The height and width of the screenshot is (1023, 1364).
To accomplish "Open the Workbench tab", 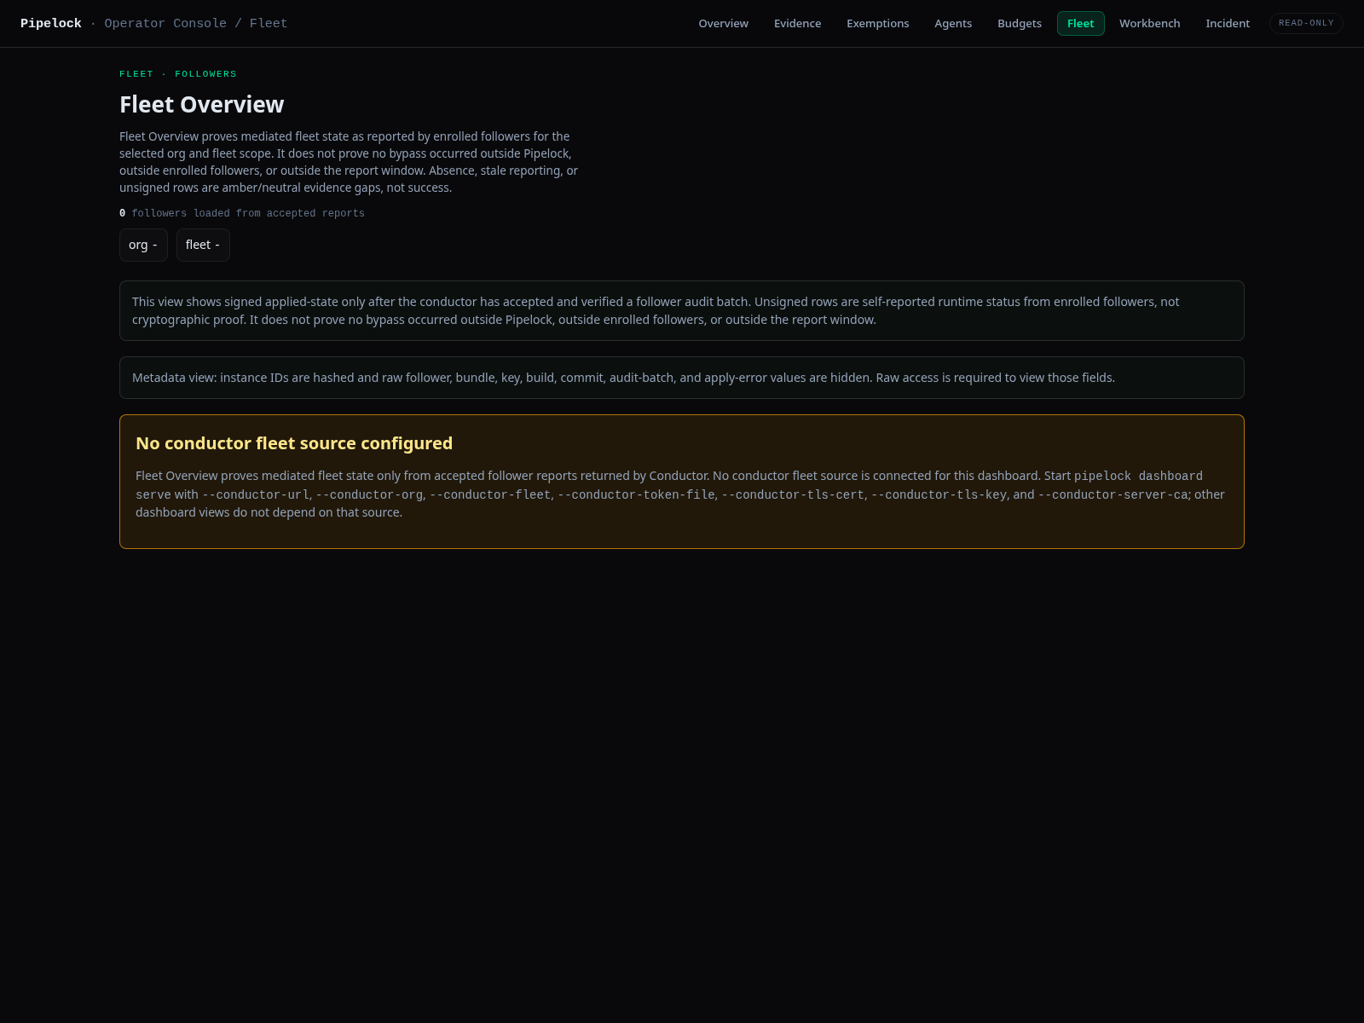I will click(1149, 24).
